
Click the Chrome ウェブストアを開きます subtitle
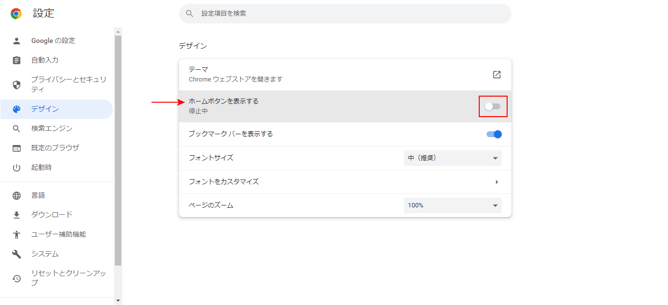[236, 80]
